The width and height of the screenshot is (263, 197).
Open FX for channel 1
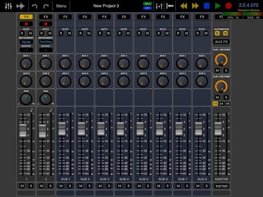click(26, 17)
